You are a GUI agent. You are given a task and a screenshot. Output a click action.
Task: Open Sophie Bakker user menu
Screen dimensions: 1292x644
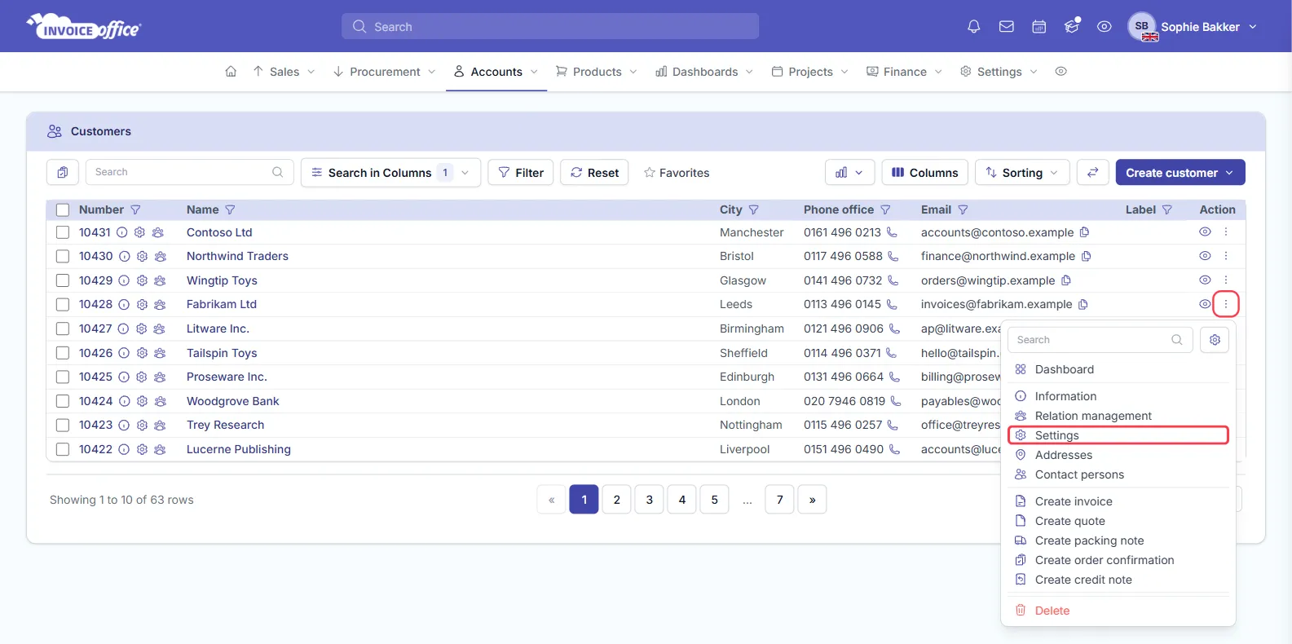(1193, 27)
